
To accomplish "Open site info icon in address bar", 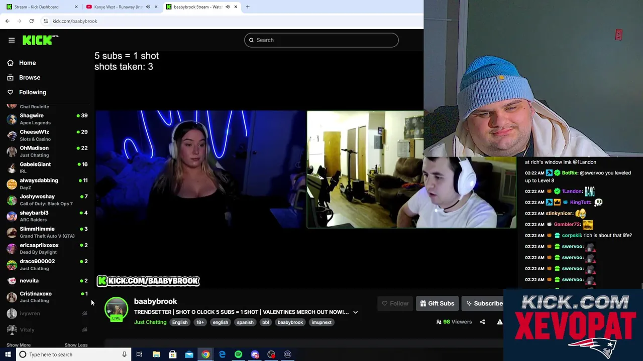I will (46, 21).
